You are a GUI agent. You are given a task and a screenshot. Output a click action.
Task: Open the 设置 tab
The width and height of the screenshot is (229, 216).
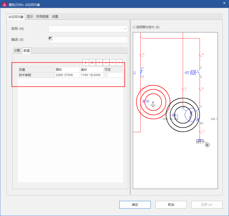click(x=55, y=17)
